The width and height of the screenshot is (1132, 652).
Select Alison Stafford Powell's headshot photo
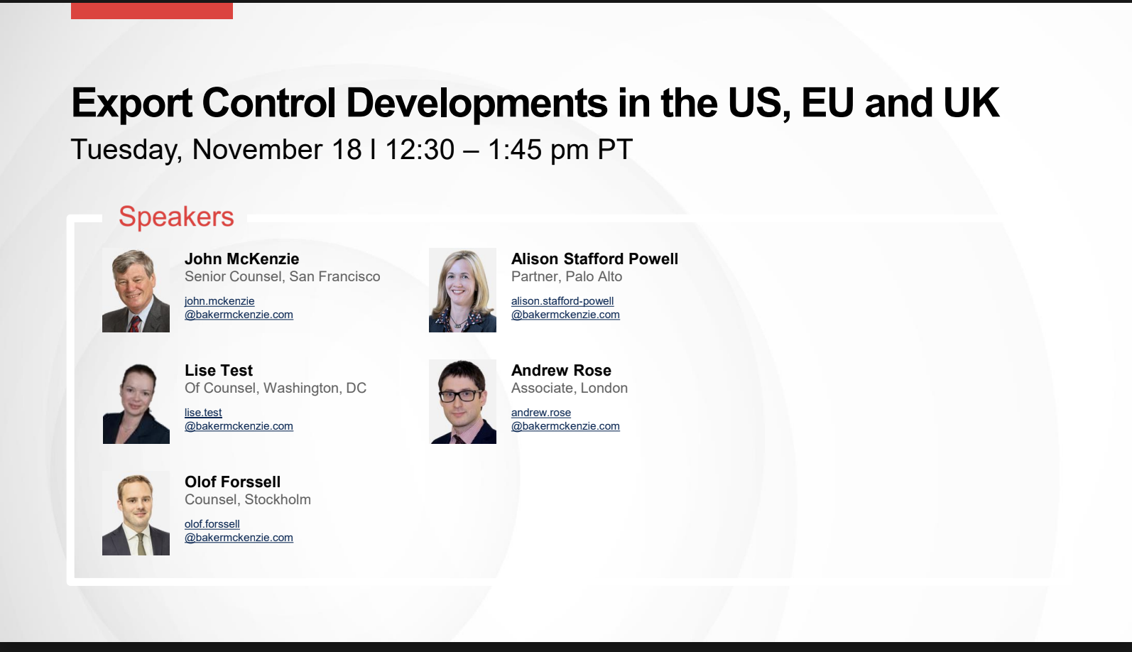[462, 290]
